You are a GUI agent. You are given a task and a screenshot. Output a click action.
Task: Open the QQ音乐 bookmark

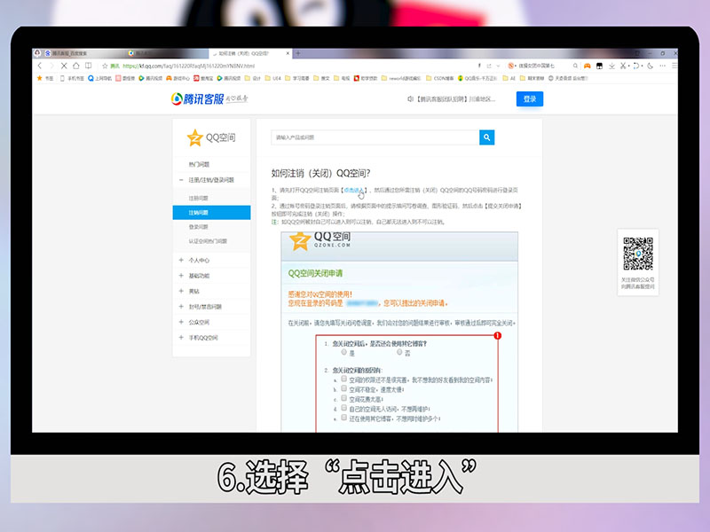477,78
